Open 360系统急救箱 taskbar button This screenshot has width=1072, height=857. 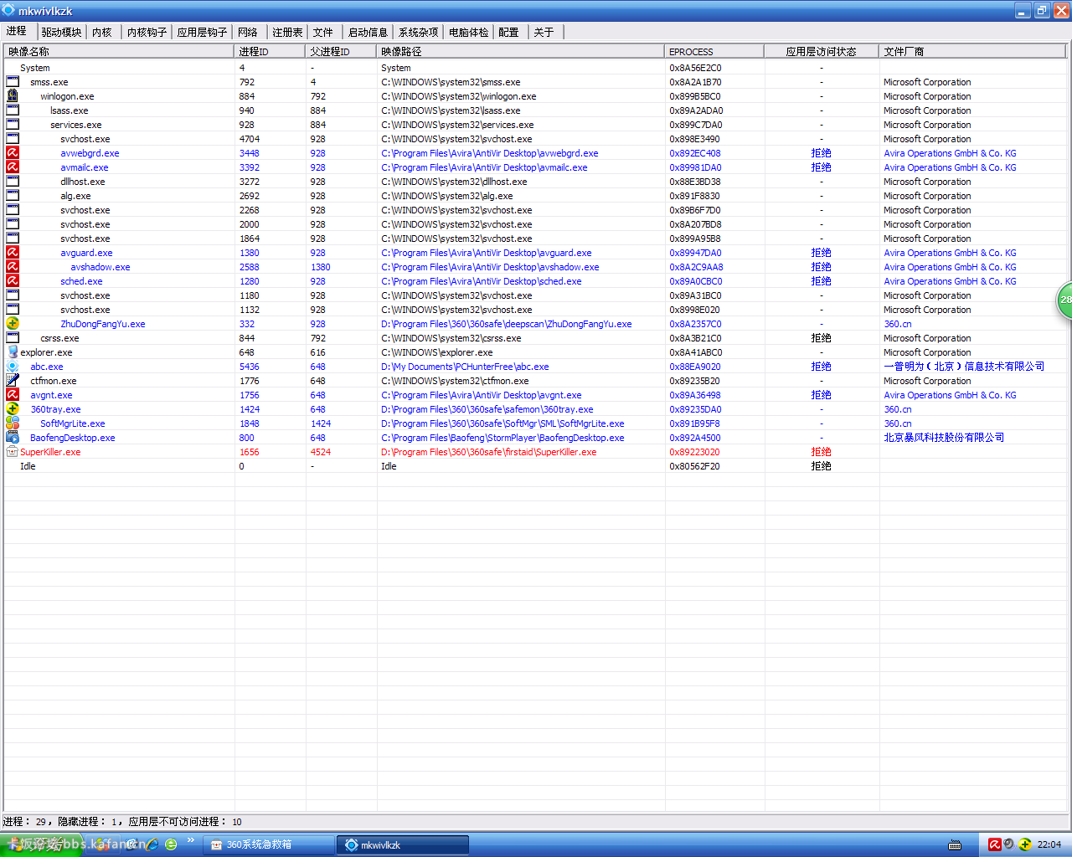[268, 844]
